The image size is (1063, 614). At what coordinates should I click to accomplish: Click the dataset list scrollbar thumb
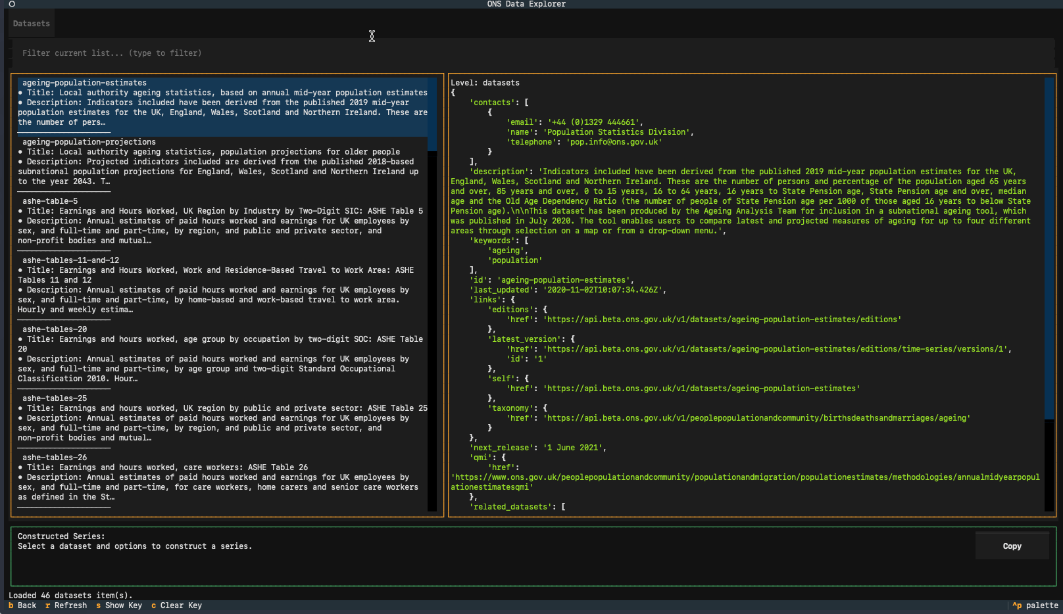pyautogui.click(x=432, y=114)
